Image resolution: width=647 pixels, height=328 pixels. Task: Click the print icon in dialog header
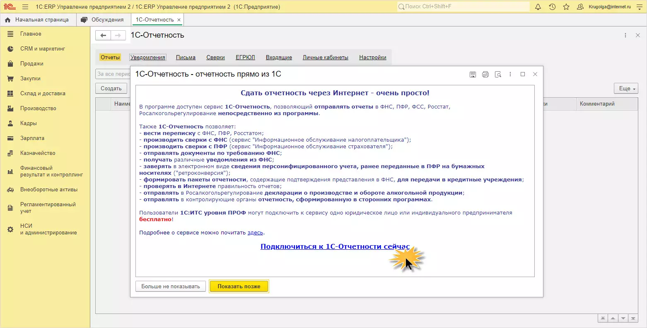pos(485,75)
